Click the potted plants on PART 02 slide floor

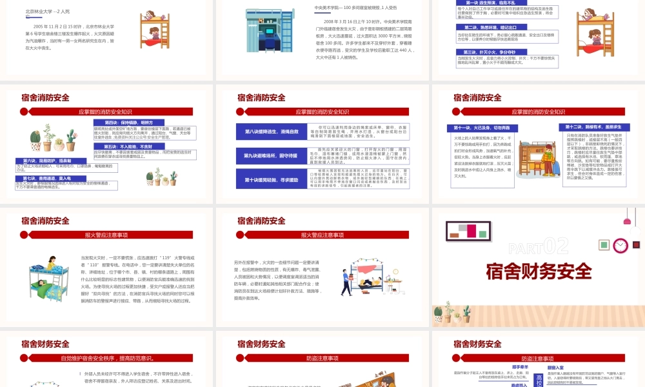(452, 312)
